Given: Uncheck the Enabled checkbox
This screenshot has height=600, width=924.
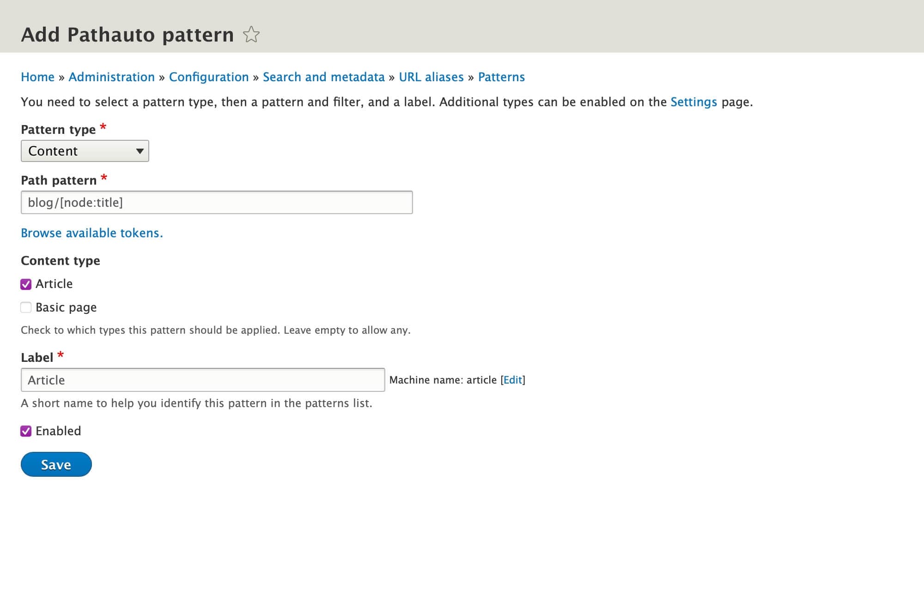Looking at the screenshot, I should coord(26,431).
